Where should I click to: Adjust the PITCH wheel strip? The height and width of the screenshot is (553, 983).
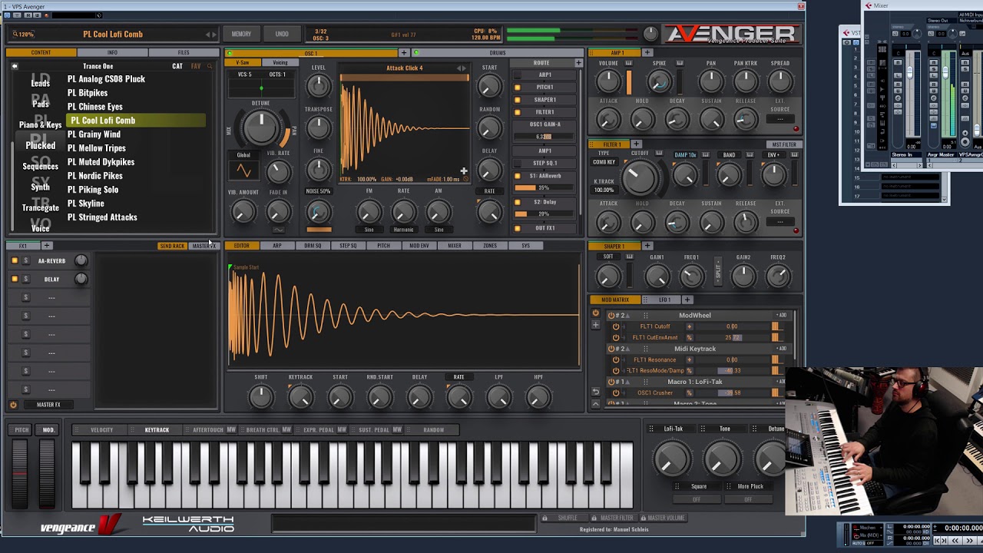[x=19, y=474]
